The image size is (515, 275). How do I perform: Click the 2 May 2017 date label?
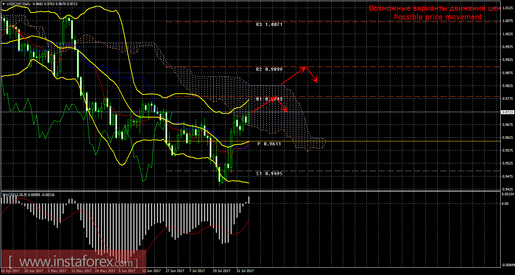56,271
